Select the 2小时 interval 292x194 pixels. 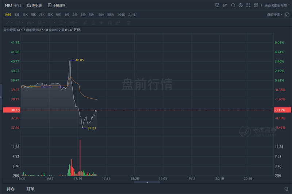pos(132,15)
